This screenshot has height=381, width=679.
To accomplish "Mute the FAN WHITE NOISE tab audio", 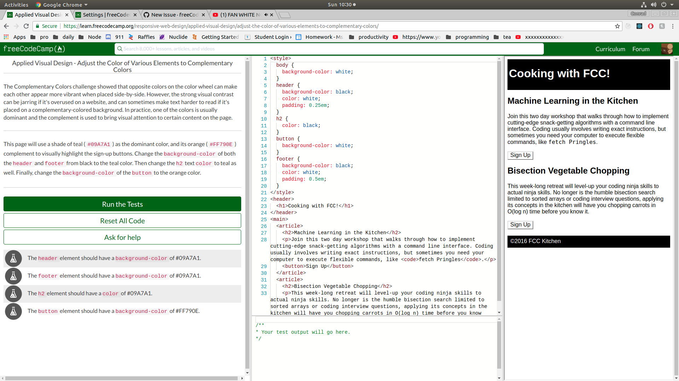I will (x=266, y=15).
